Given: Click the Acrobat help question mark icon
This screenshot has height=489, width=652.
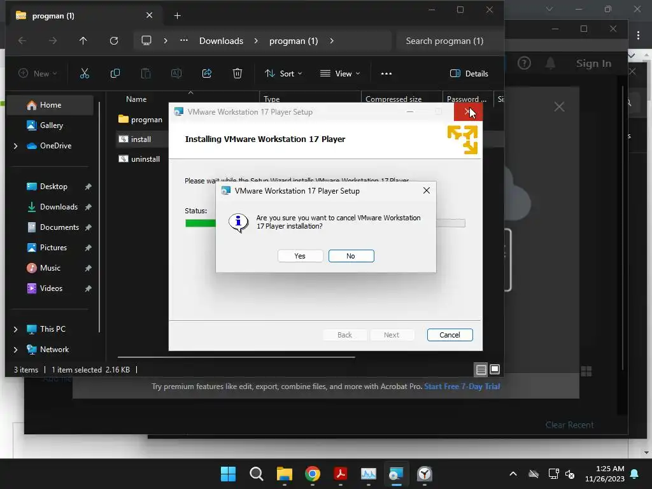Looking at the screenshot, I should 524,63.
